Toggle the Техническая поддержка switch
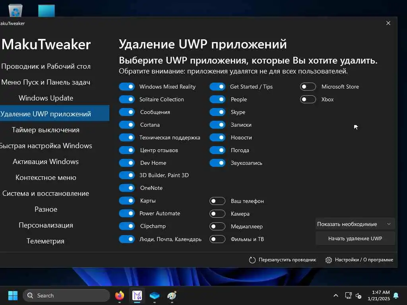This screenshot has height=305, width=407. pyautogui.click(x=127, y=137)
